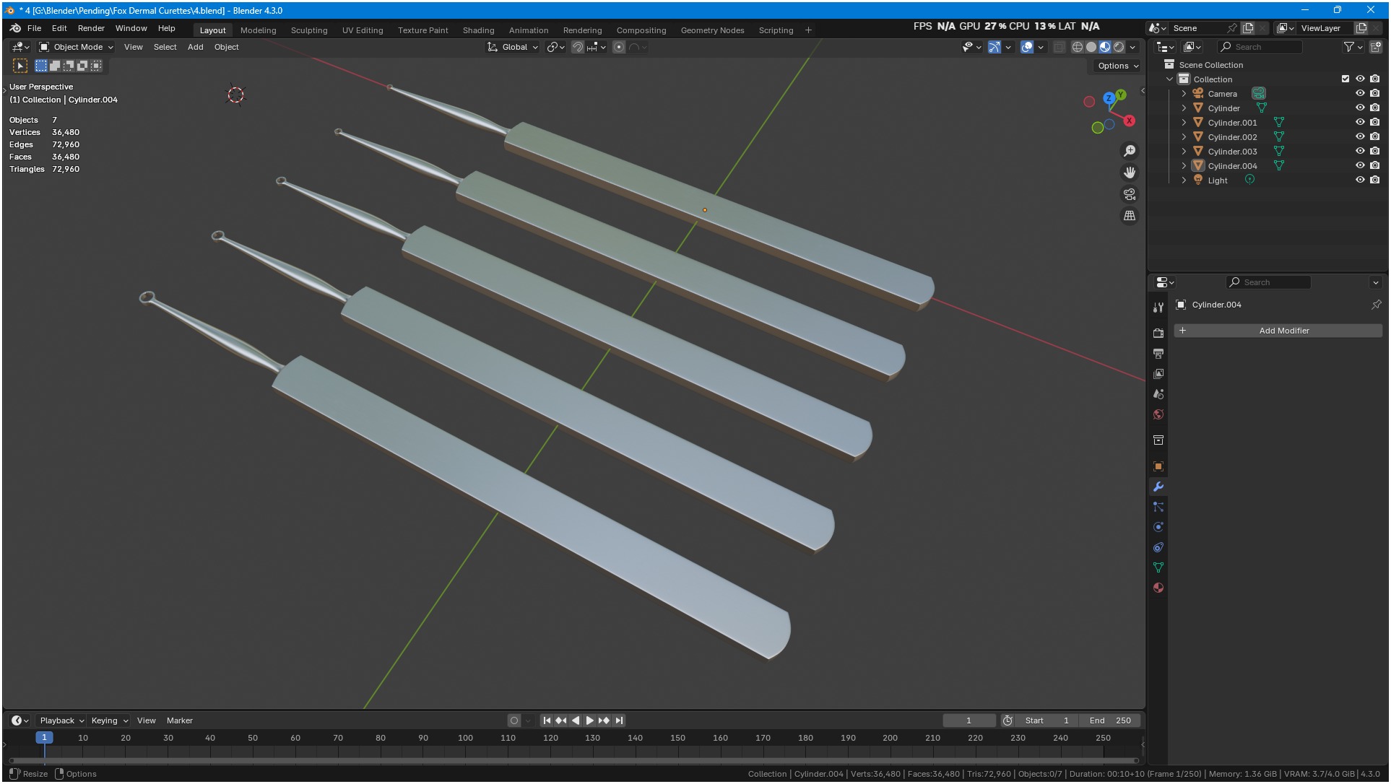Expand the Cylinder.001 outliner row
This screenshot has width=1391, height=784.
coord(1184,123)
